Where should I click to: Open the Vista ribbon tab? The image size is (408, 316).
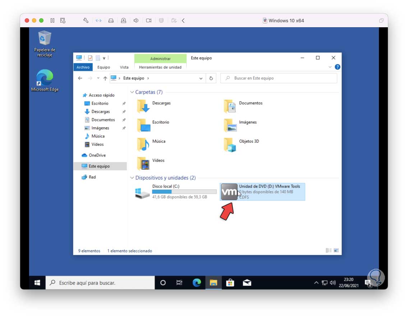pyautogui.click(x=124, y=67)
